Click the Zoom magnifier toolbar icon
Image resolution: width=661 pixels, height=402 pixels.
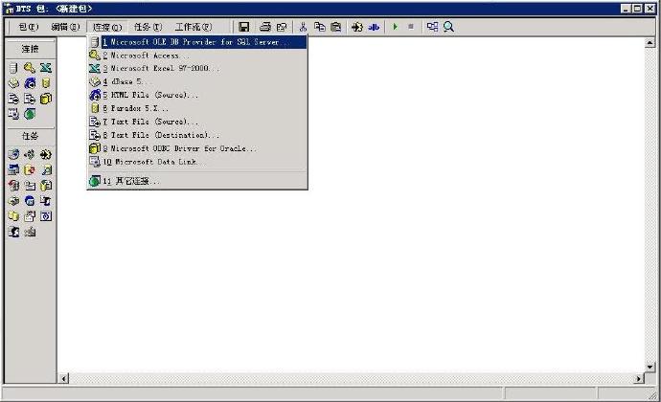[448, 27]
